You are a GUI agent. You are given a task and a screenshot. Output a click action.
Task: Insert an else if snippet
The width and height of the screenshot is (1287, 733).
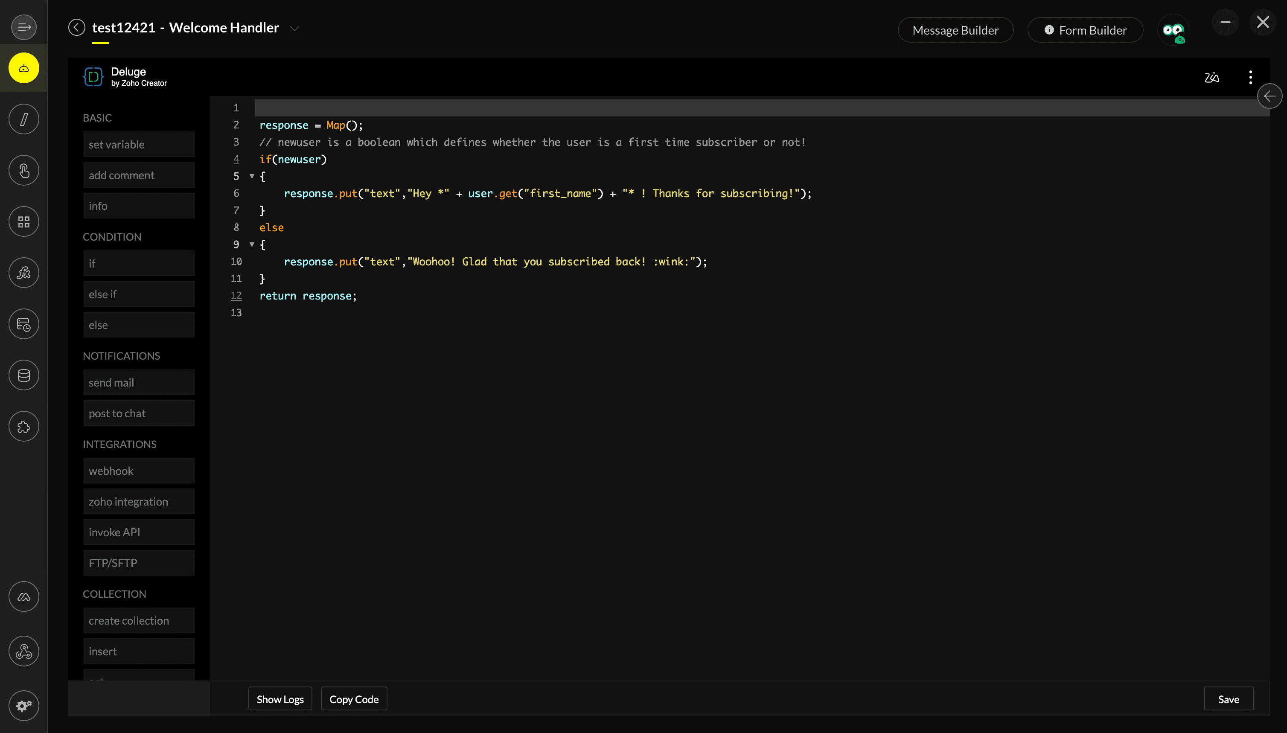point(139,294)
